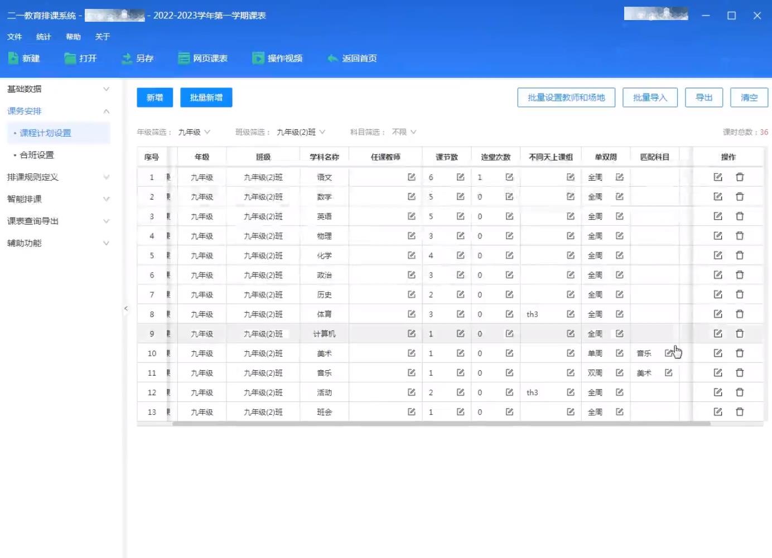This screenshot has width=772, height=558.
Task: Edit the teacher for the 语文 row
Action: pos(411,177)
